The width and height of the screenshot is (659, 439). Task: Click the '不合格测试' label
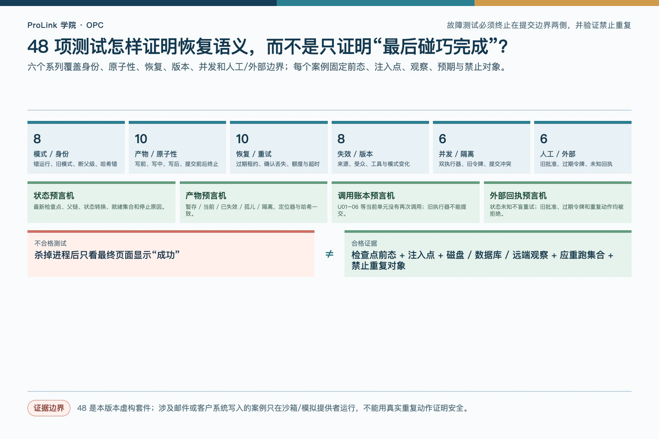[50, 244]
